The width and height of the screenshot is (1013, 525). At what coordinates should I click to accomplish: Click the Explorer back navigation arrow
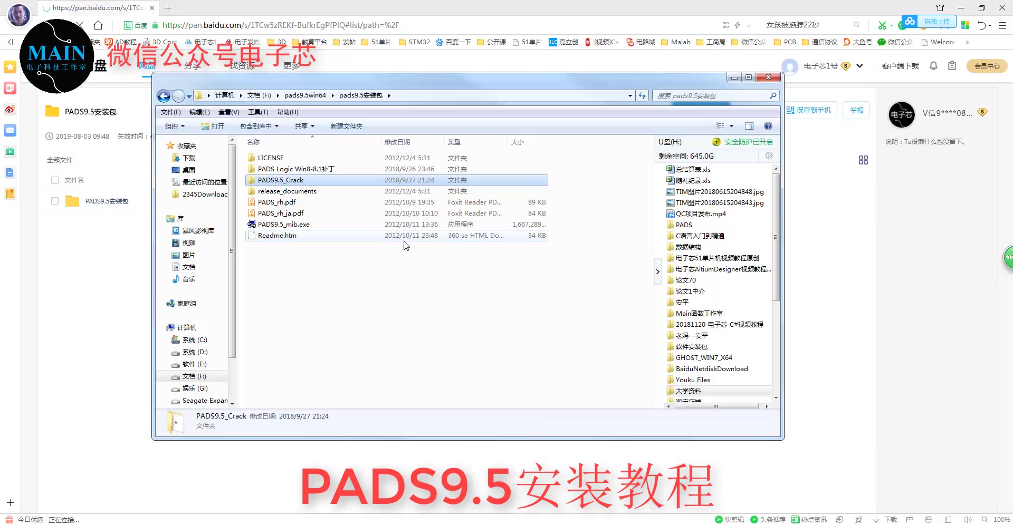[x=164, y=96]
